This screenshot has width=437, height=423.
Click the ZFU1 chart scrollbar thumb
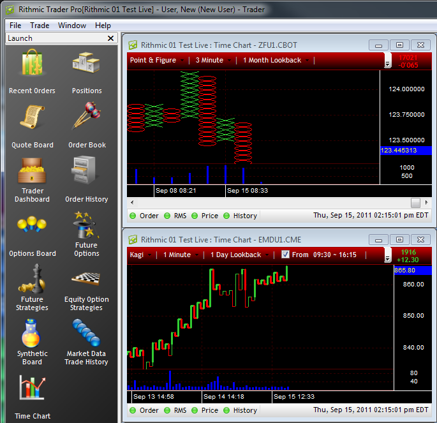point(415,203)
